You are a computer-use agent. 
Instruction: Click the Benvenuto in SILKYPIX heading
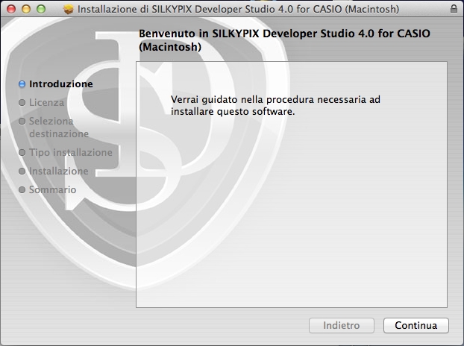click(284, 40)
